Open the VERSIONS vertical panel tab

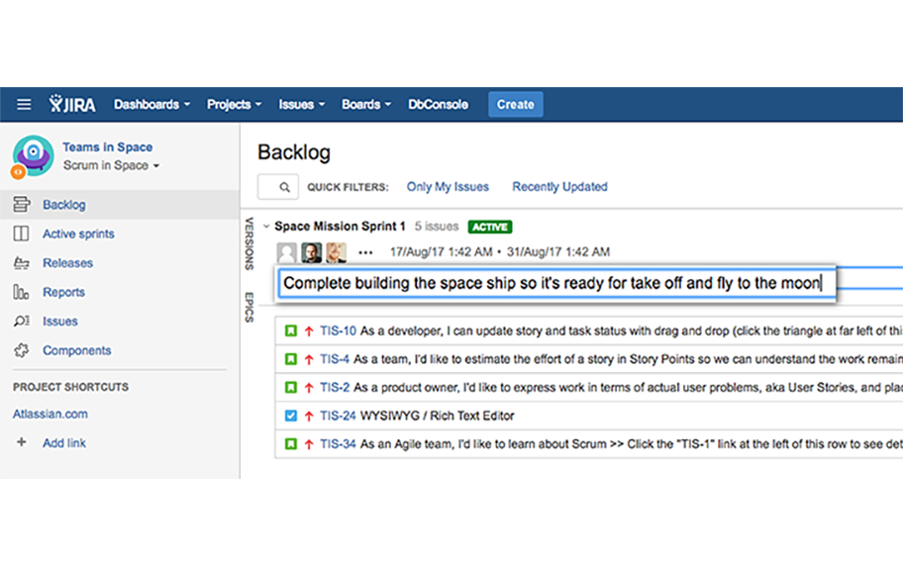click(250, 242)
